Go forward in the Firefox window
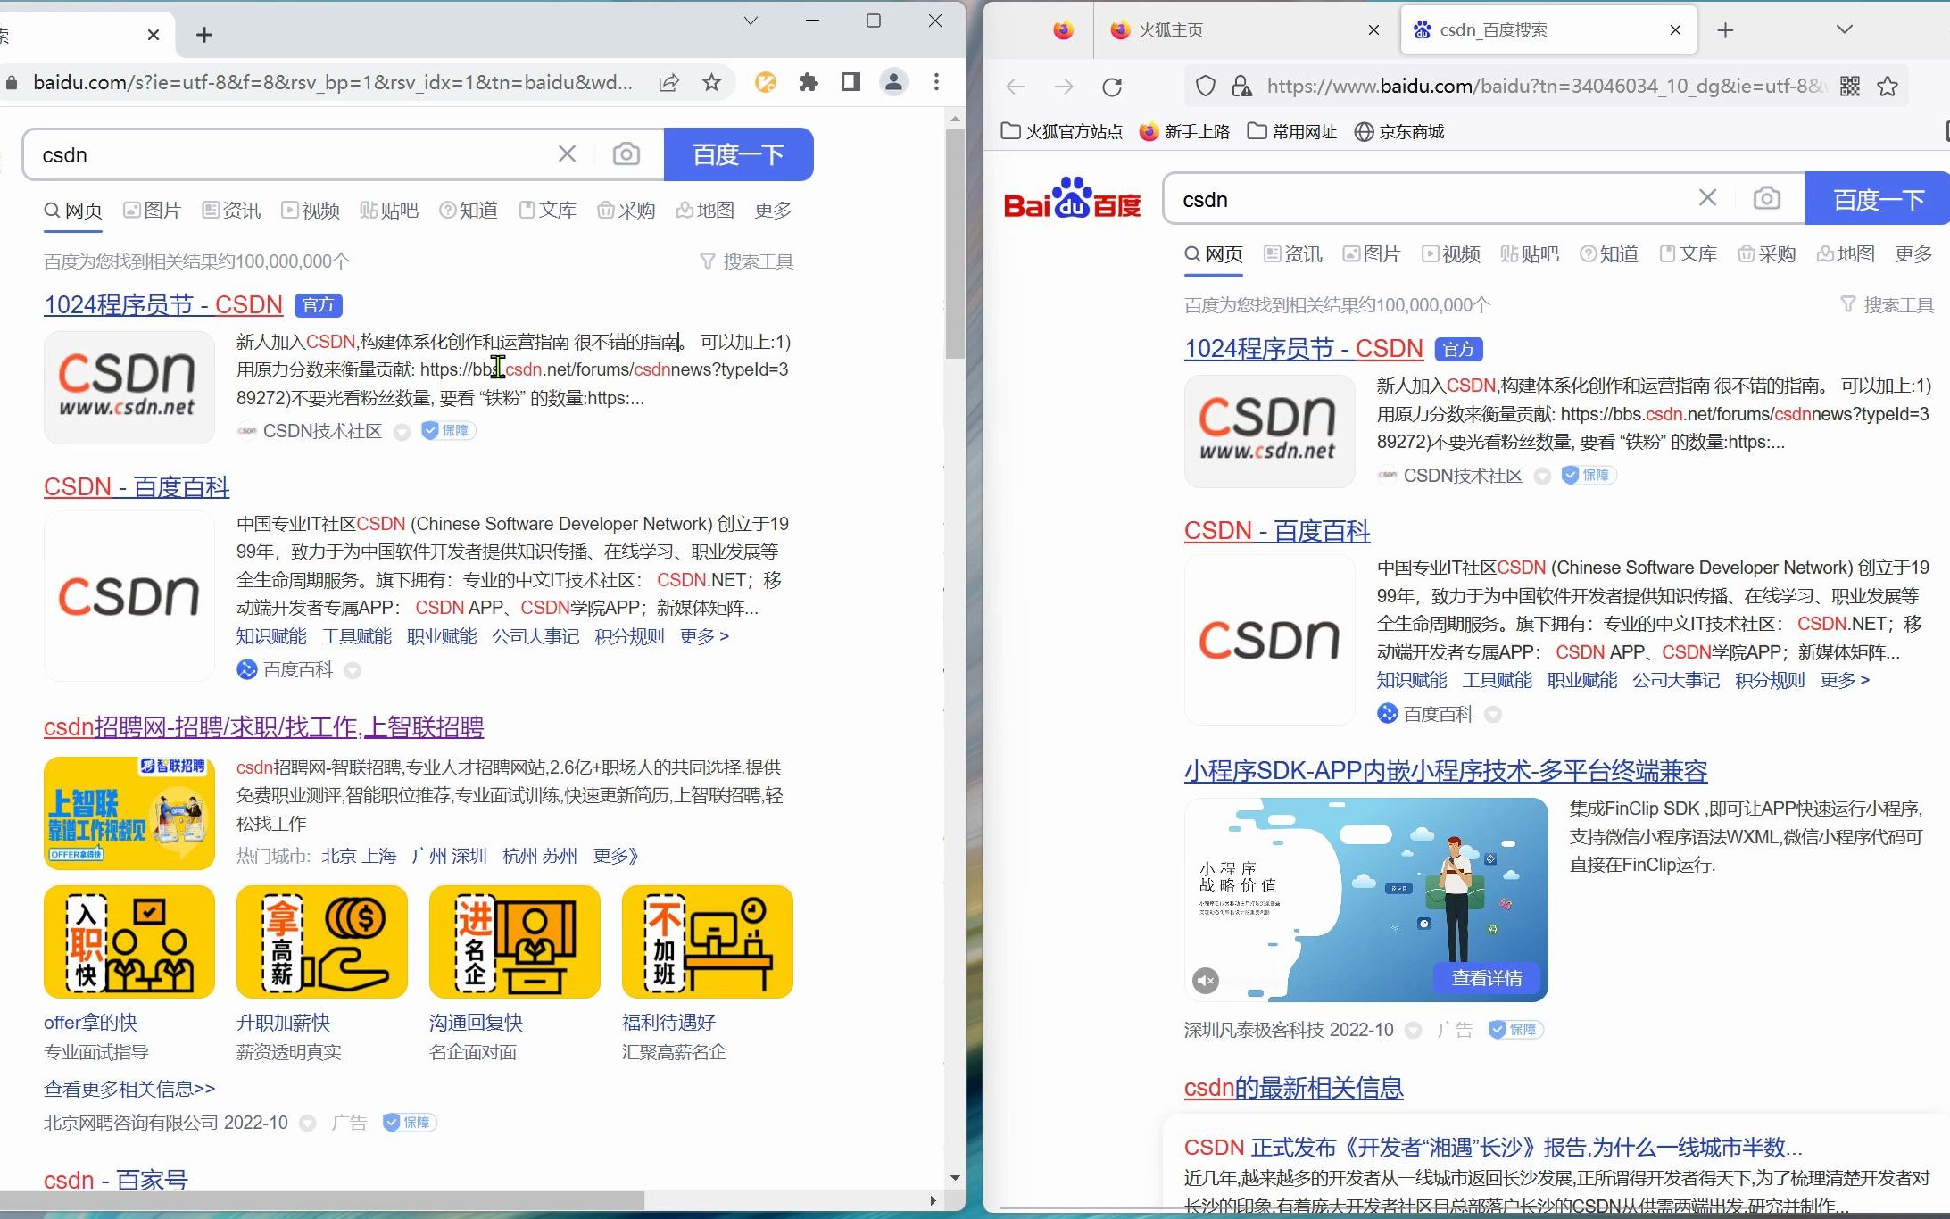 (1064, 87)
